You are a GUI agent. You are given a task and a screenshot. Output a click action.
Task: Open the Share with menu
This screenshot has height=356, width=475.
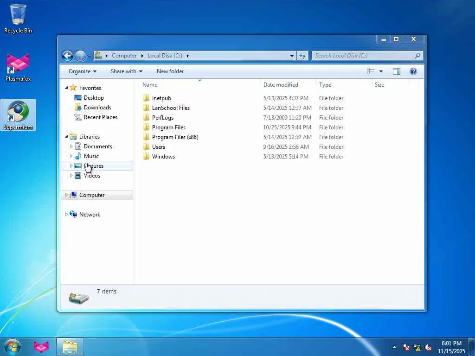[x=127, y=71]
